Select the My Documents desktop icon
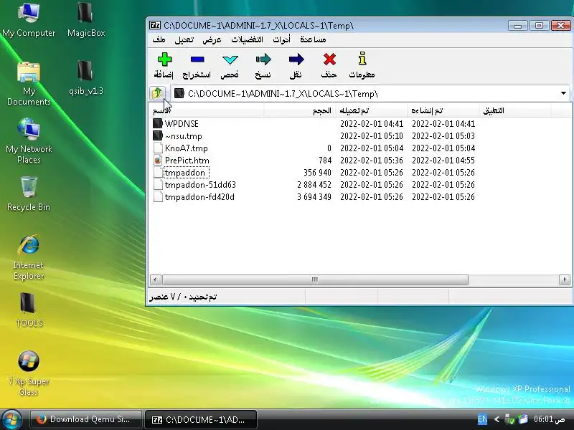 29,83
